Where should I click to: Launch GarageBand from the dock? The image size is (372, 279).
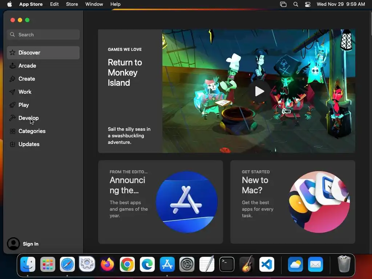[x=247, y=264]
